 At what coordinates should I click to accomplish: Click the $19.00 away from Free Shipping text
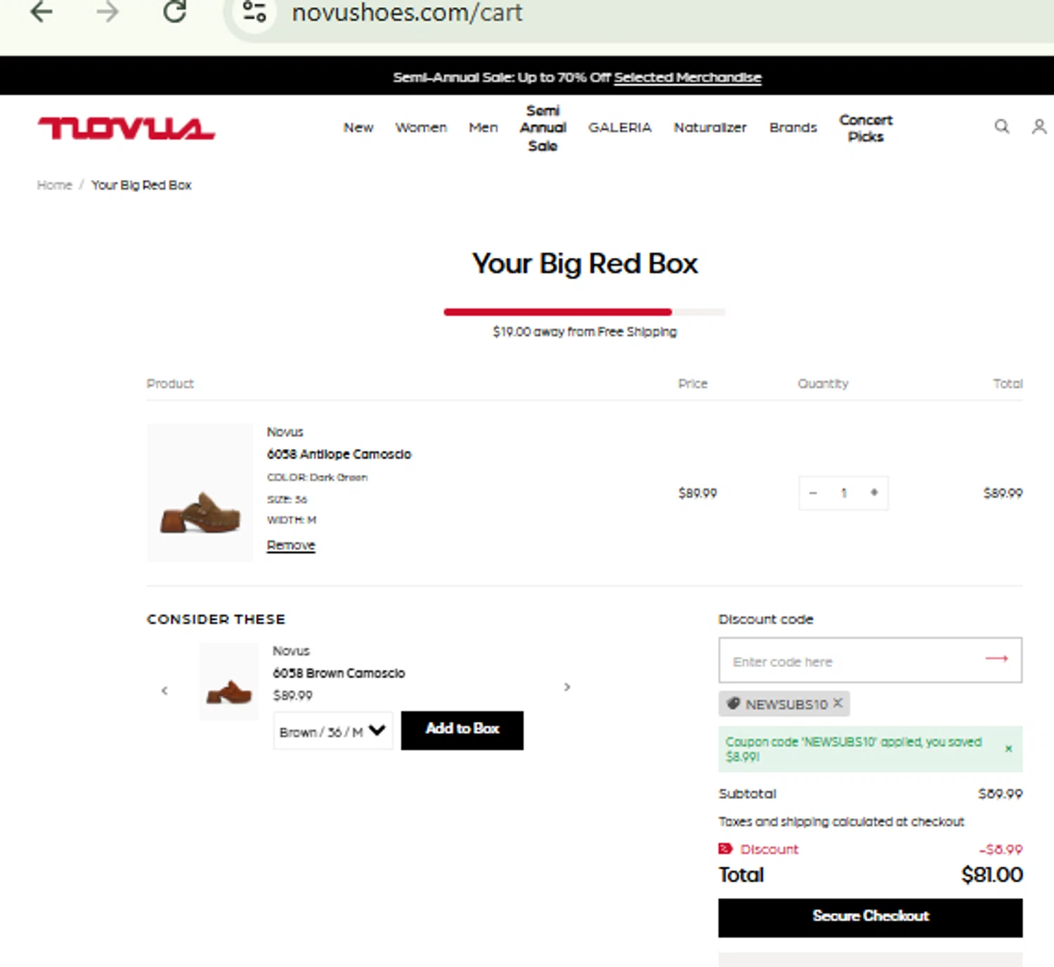(x=585, y=332)
